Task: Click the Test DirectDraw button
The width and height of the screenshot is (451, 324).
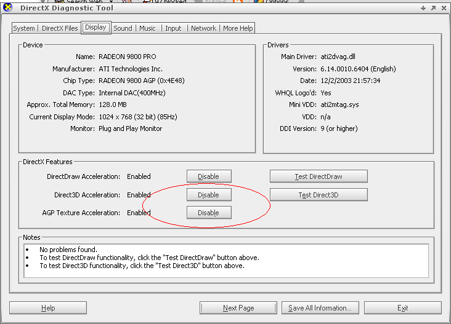Action: [319, 176]
